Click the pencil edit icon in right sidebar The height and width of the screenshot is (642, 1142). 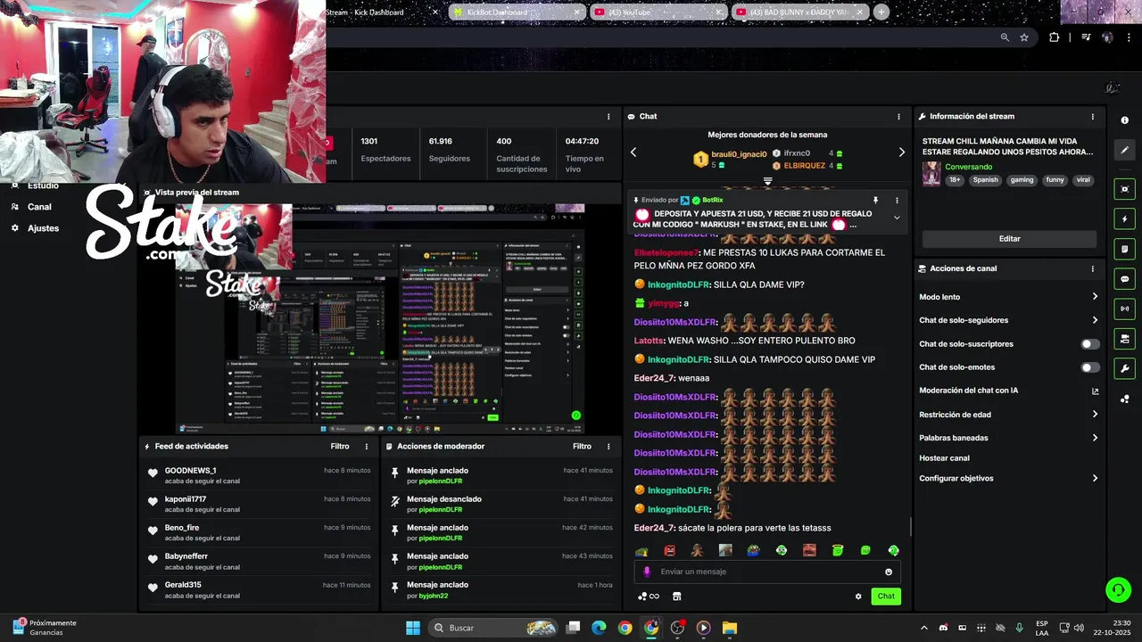(x=1125, y=150)
